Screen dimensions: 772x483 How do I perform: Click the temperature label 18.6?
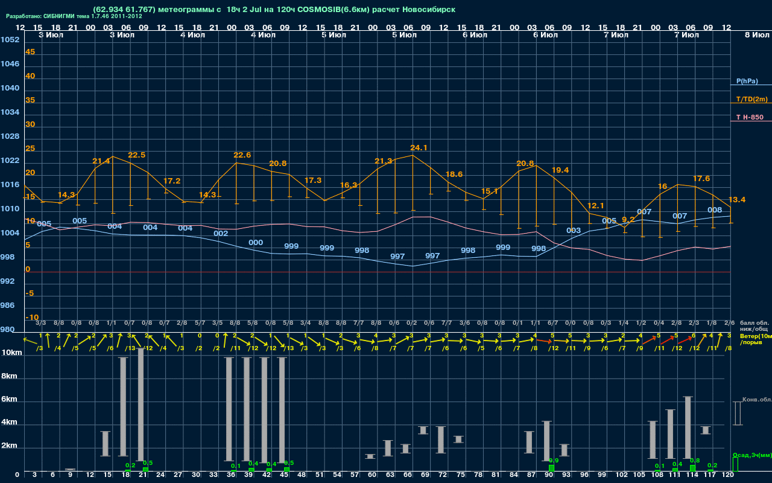(x=454, y=174)
